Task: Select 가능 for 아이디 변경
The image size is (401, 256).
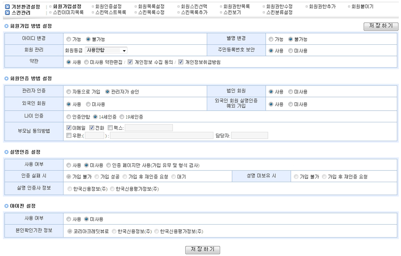Action: 69,39
